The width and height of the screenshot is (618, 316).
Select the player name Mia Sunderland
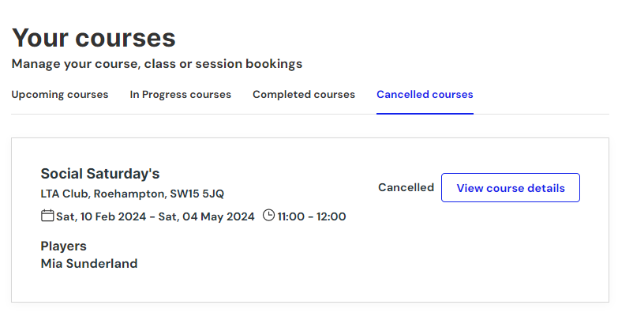89,264
